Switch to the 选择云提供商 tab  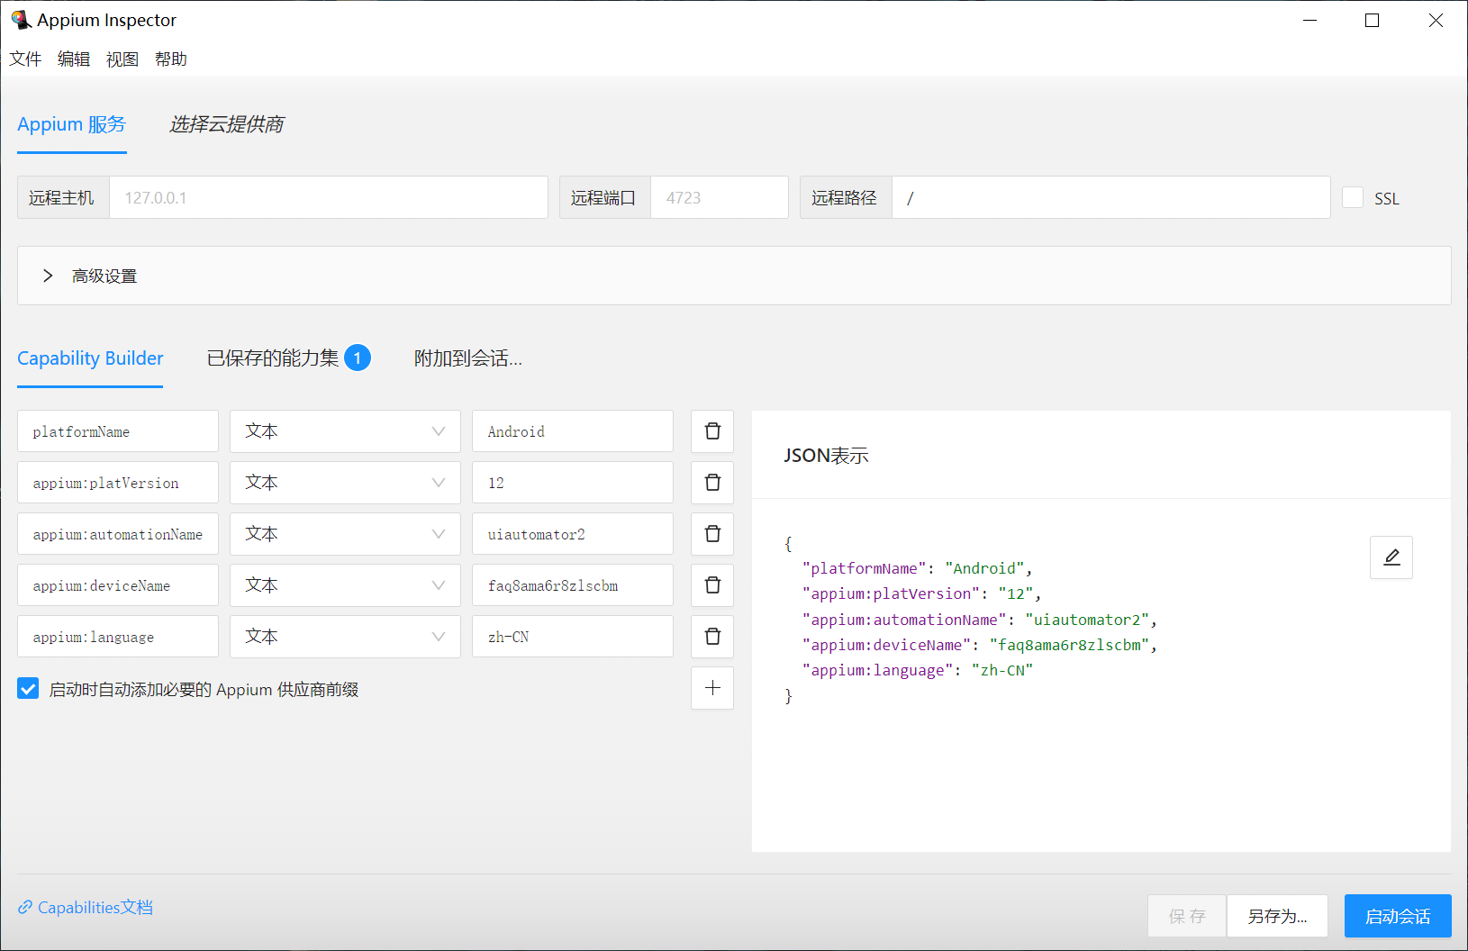[x=226, y=124]
